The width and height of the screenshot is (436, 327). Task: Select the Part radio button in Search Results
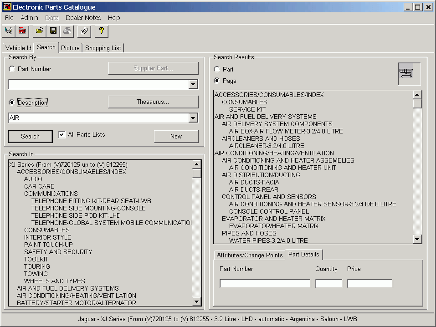(x=217, y=70)
